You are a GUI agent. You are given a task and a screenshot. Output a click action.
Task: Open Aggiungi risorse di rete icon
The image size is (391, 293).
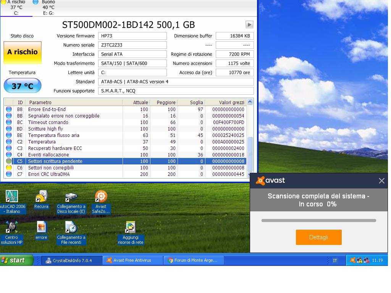coord(131,228)
